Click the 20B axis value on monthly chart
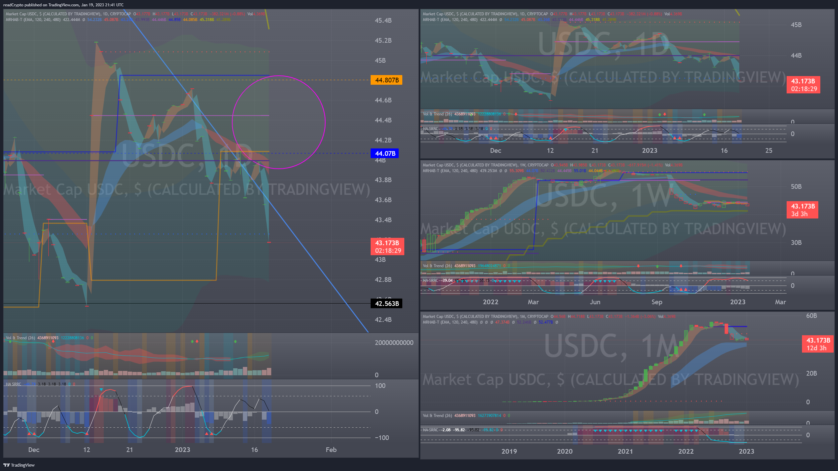 811,373
